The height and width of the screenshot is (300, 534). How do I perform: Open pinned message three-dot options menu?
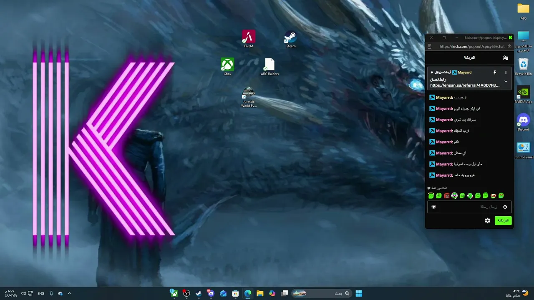point(506,72)
